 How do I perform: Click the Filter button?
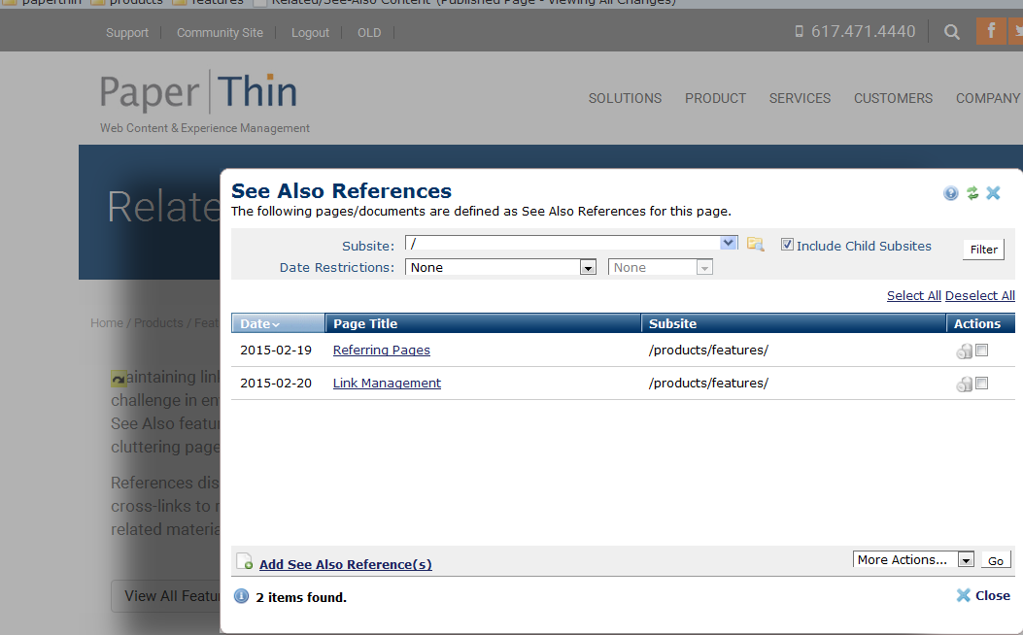pyautogui.click(x=983, y=250)
